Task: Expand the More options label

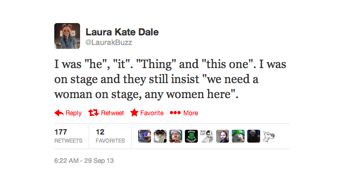Action: [x=191, y=113]
